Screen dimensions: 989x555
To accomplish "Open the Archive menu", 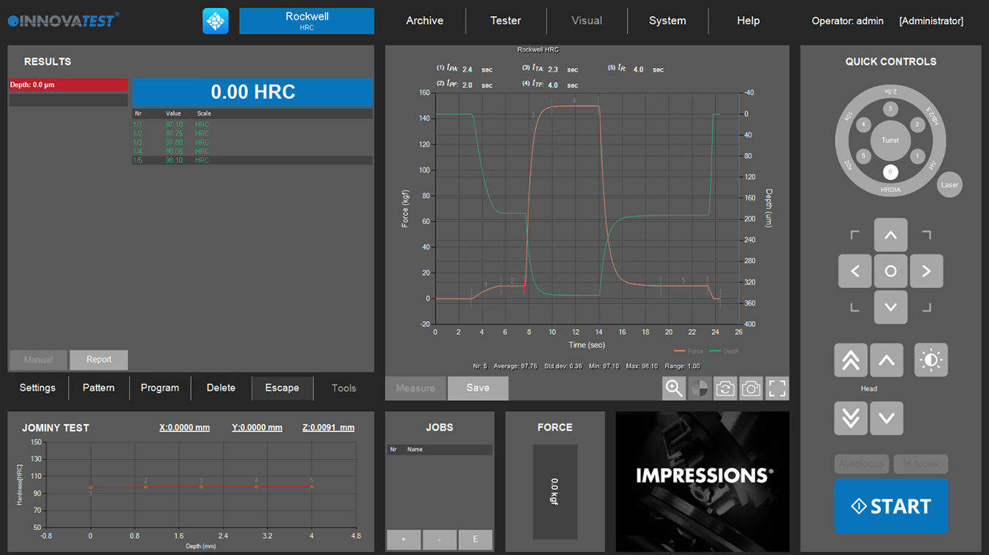I will pos(425,21).
